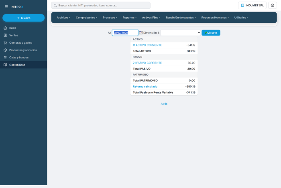
Task: Click the Inicio home icon
Action: (x=5, y=28)
